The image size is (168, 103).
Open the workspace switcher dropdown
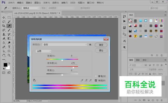157,8
